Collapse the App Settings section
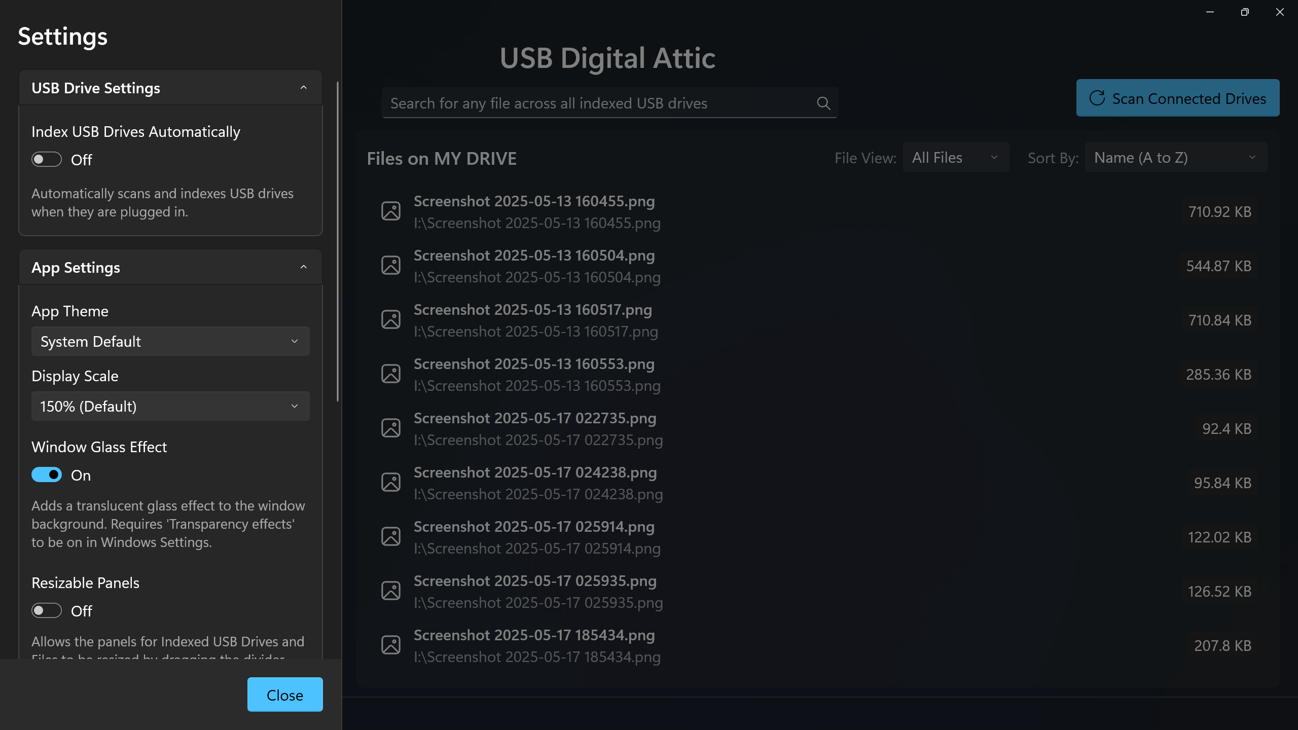 [304, 267]
